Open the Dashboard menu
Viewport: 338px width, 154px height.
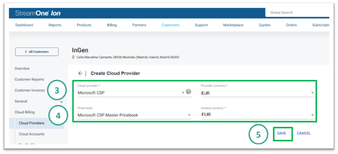tap(24, 25)
